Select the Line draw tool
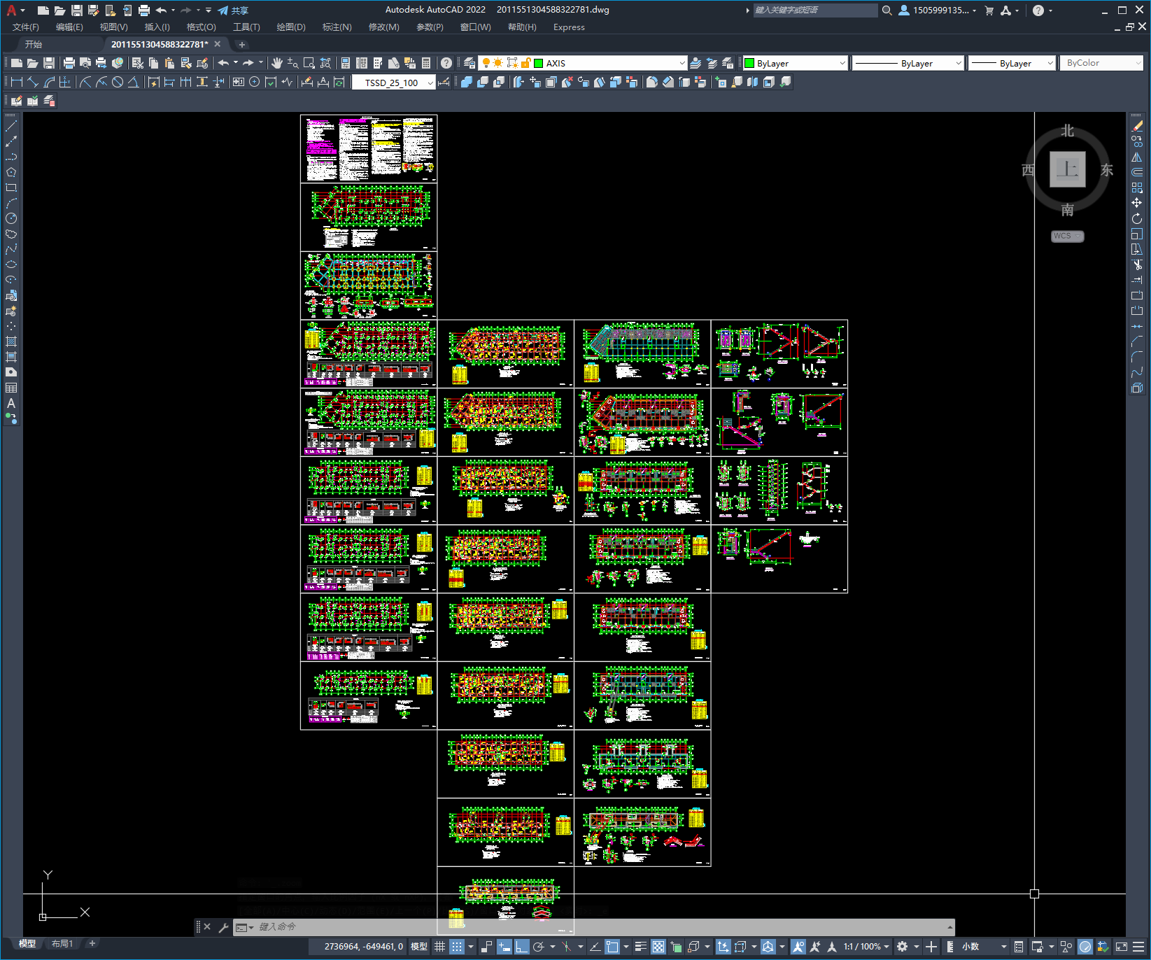The image size is (1151, 960). click(11, 127)
